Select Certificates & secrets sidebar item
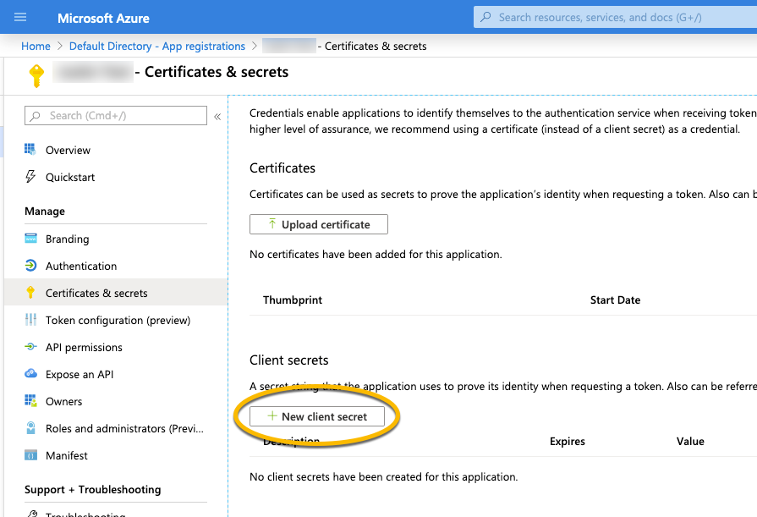The image size is (757, 517). (x=116, y=292)
